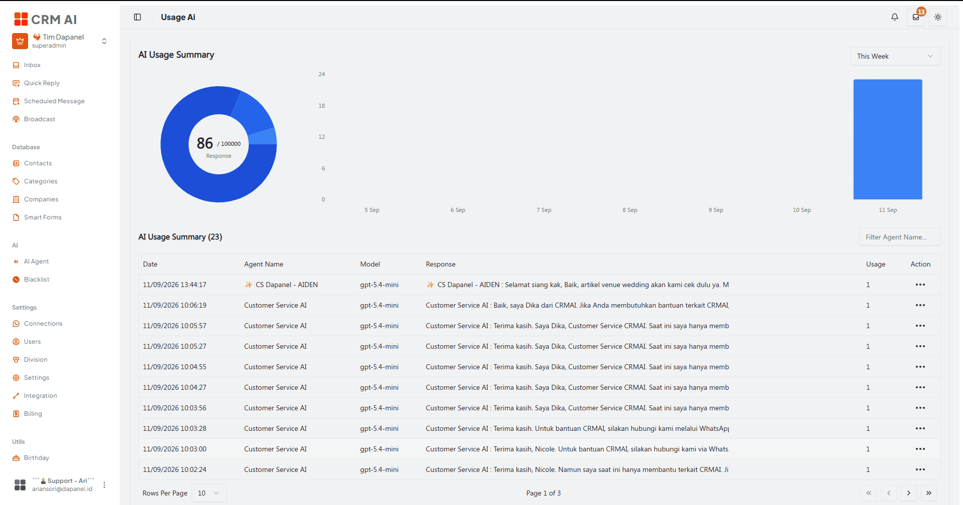Screen dimensions: 963x505
Task: Sort by Date column header
Action: [150, 264]
